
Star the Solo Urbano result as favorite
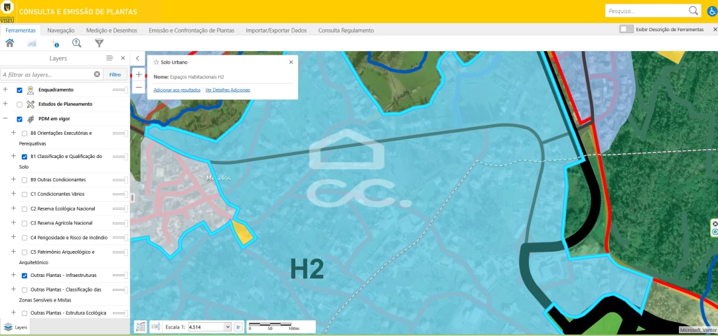click(156, 62)
